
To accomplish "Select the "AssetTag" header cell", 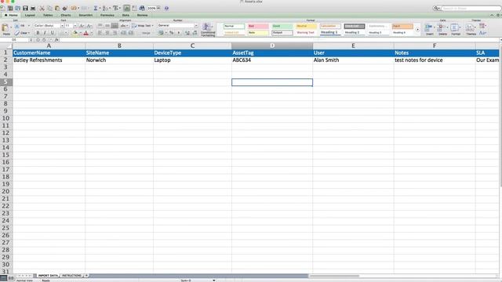I will click(x=272, y=52).
